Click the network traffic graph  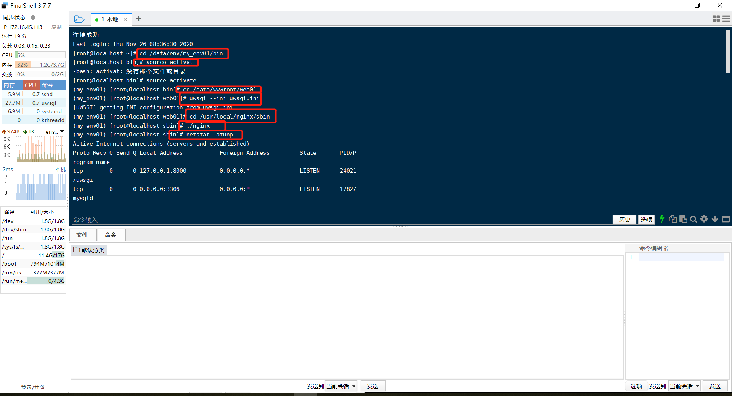click(x=40, y=149)
